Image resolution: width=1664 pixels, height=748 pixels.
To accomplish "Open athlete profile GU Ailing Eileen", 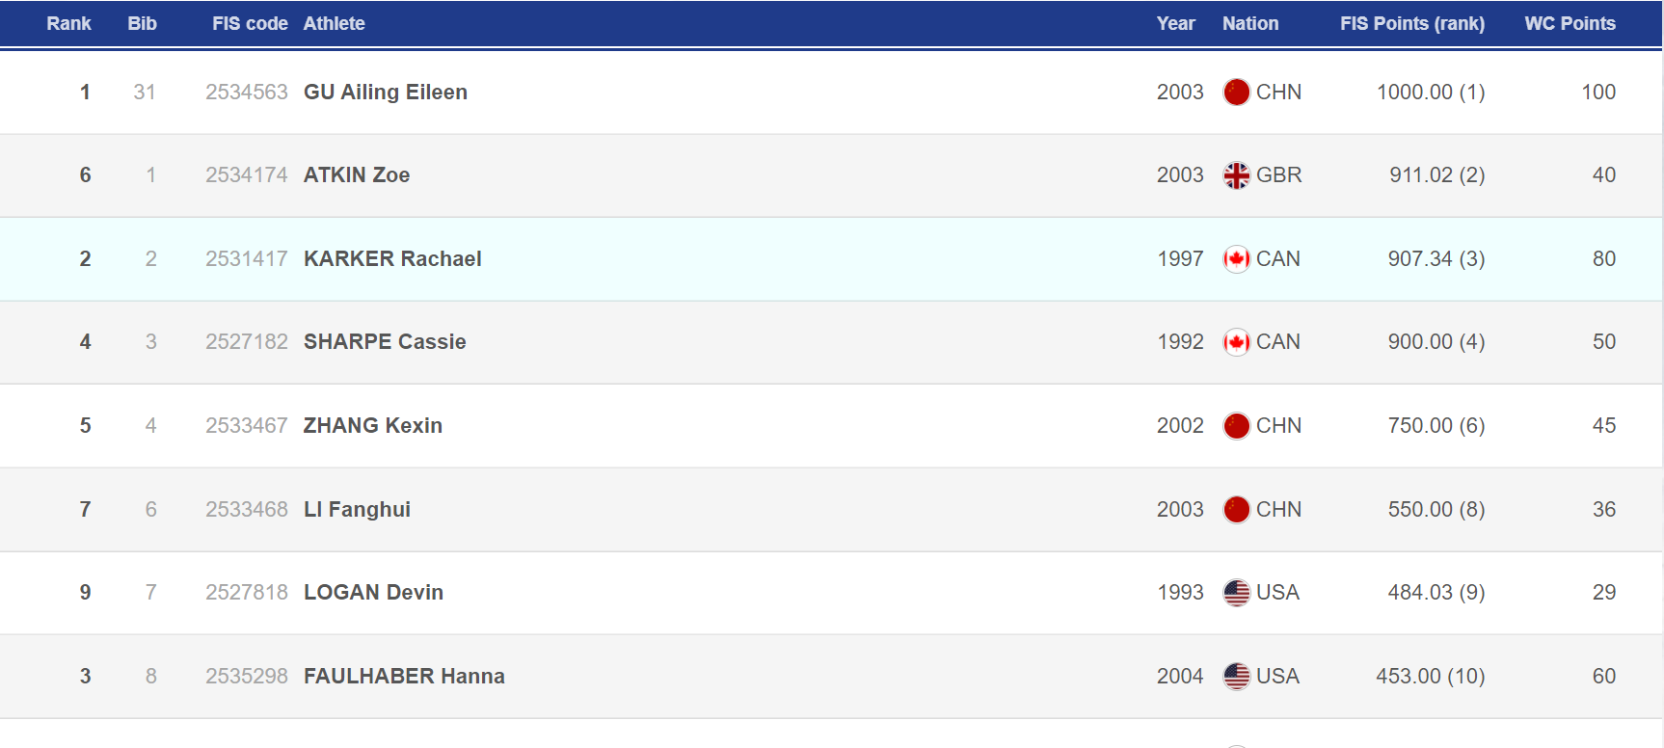I will (x=386, y=92).
